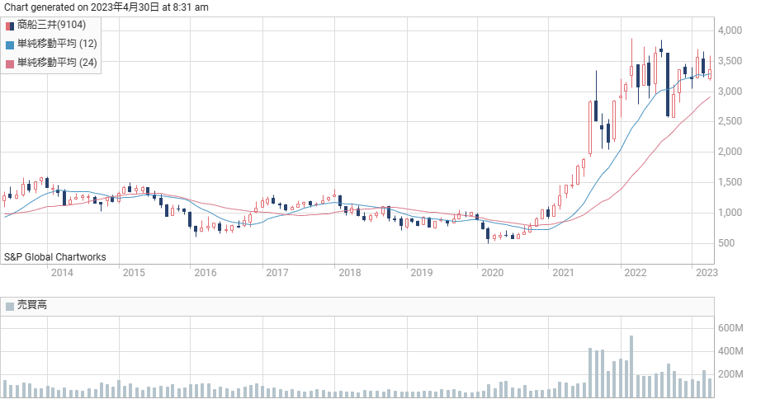Click the 2,500 price axis label
761x399 pixels.
(x=730, y=121)
